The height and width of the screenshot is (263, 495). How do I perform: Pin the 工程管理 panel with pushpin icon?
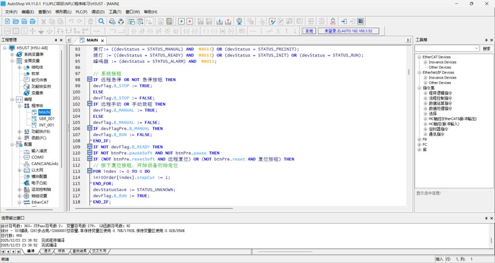pyautogui.click(x=55, y=40)
